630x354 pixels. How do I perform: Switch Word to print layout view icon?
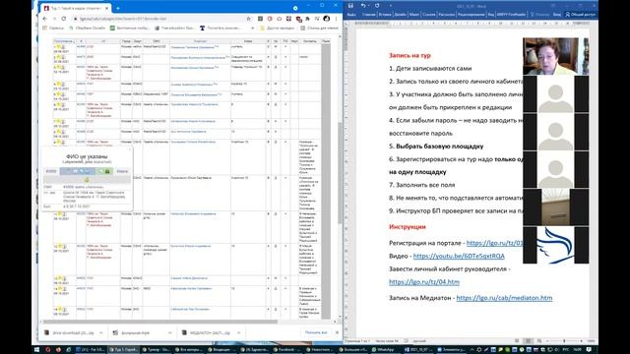pos(528,341)
